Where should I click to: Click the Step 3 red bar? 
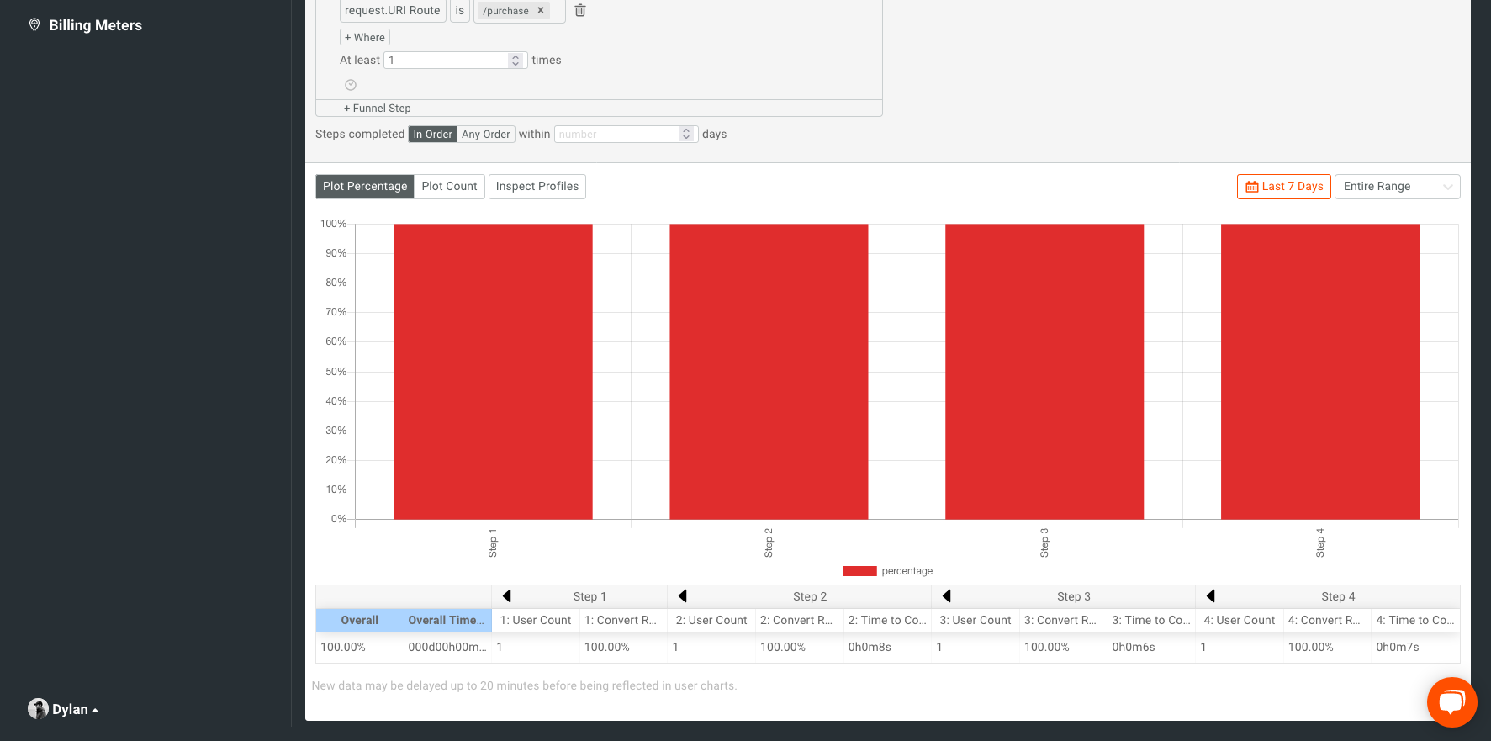tap(1044, 371)
